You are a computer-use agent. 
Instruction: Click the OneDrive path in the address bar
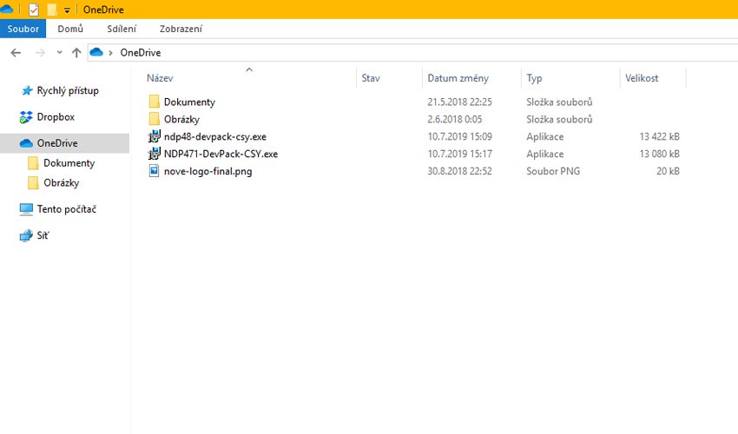(140, 53)
